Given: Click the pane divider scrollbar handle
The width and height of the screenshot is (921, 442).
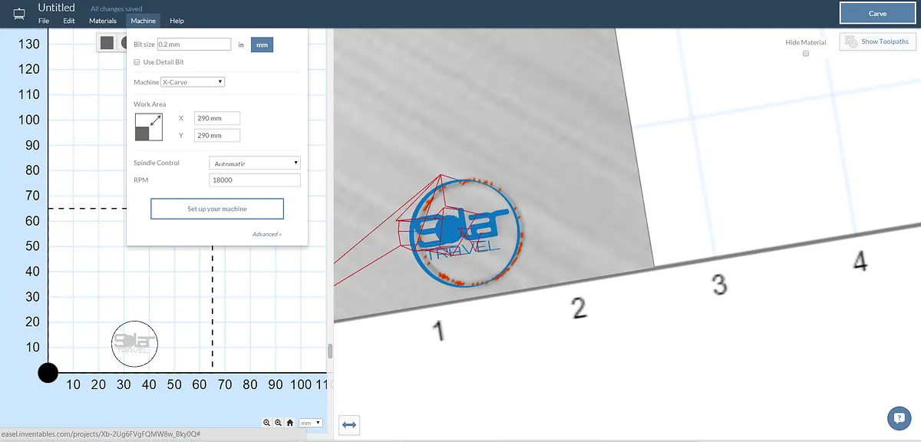Looking at the screenshot, I should click(x=330, y=351).
